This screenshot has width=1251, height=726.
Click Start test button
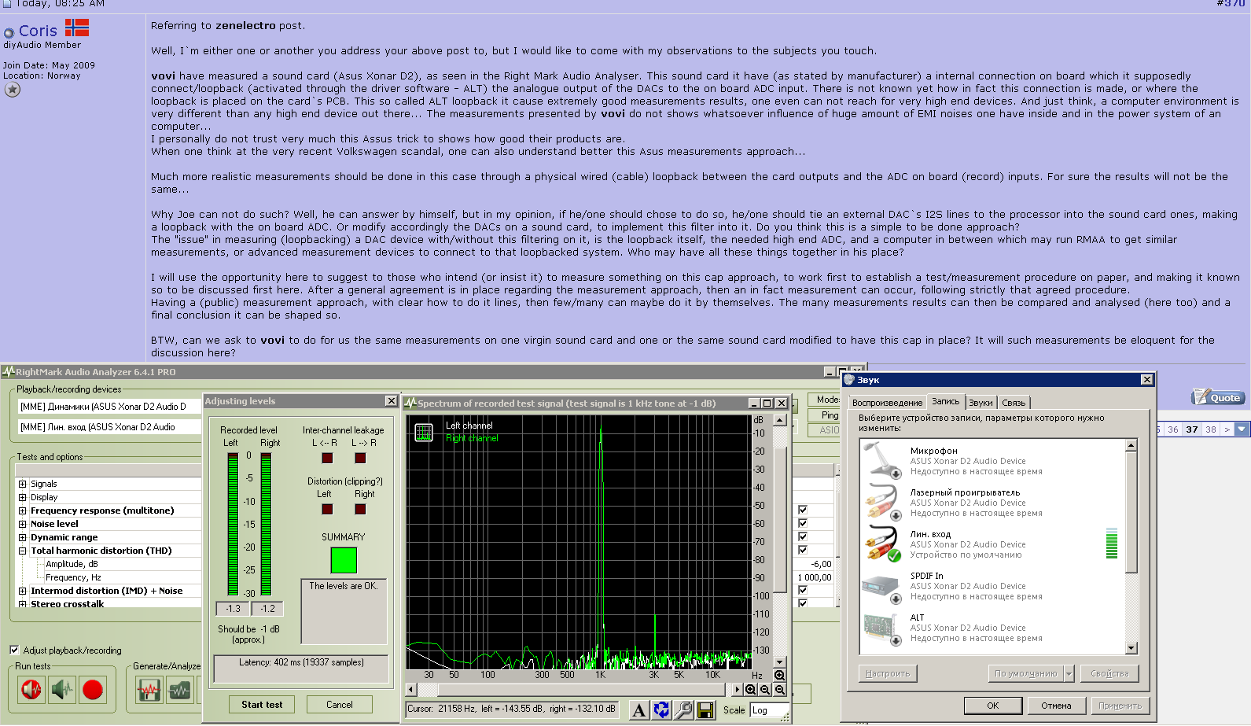[x=262, y=705]
